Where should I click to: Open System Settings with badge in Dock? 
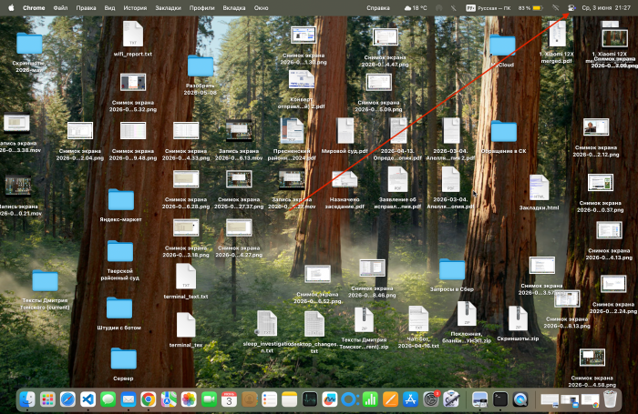[430, 399]
